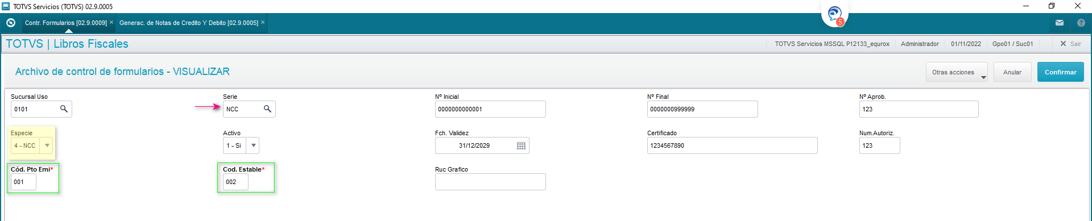Click the 01/11/2022 date label

click(x=966, y=44)
